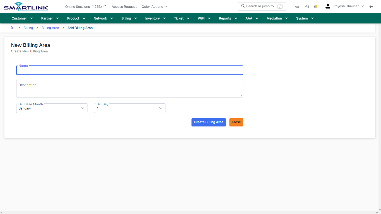This screenshot has height=214, width=381.
Task: Click the Aa font size icon
Action: point(297,6)
